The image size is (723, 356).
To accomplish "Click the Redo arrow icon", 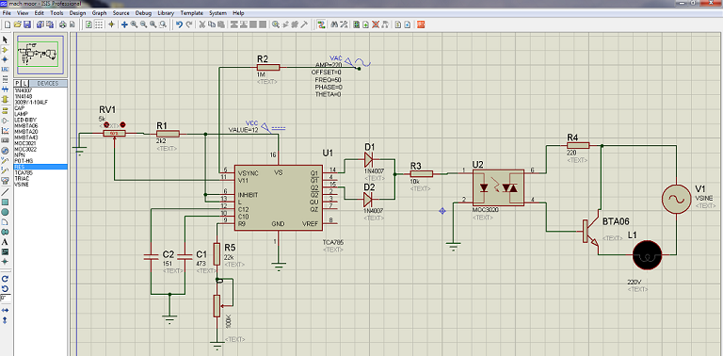I will coord(188,24).
